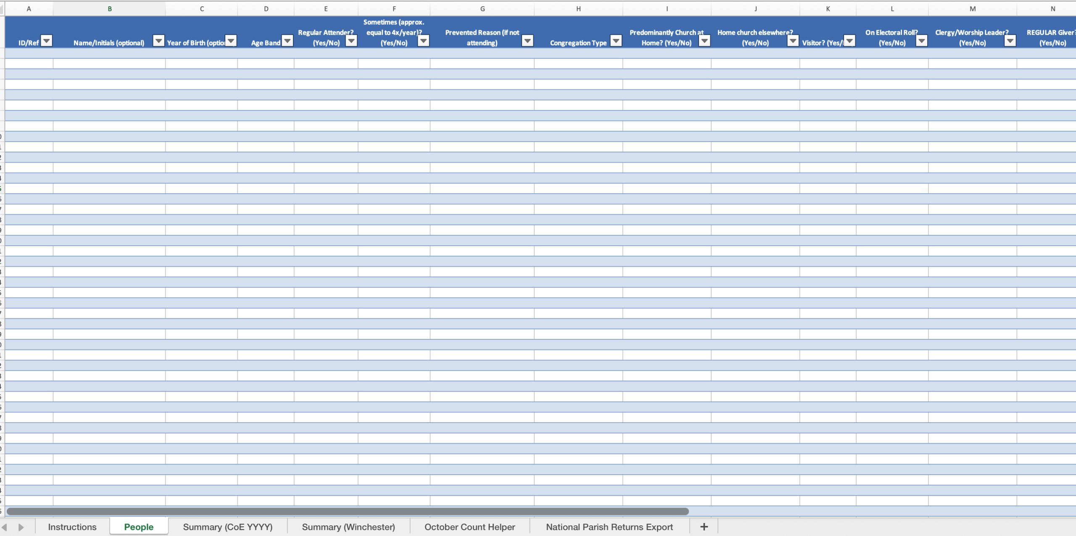Open the Visitor column filter arrow

849,41
